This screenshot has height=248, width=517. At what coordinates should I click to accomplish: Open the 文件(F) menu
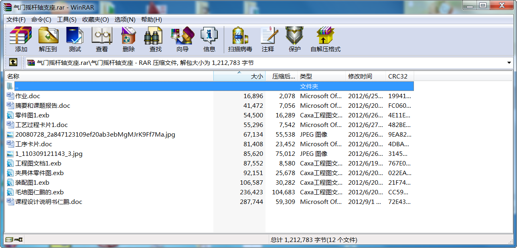click(16, 19)
